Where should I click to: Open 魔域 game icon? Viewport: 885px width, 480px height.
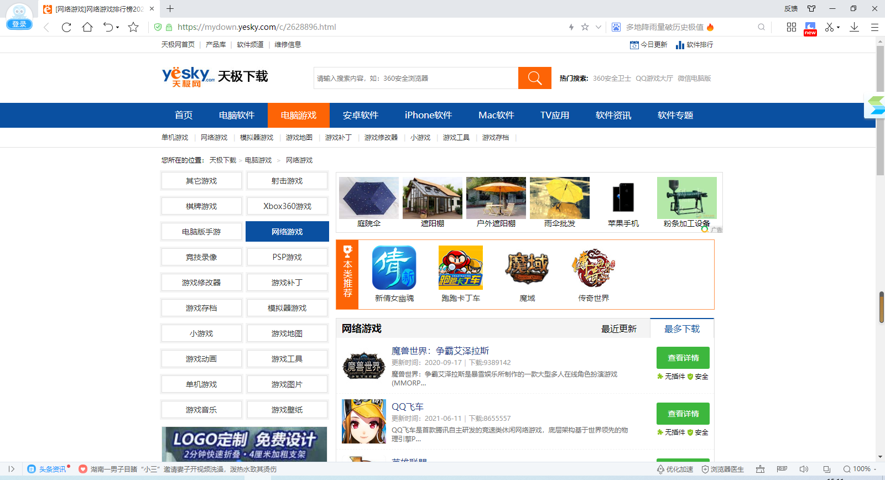coord(527,268)
